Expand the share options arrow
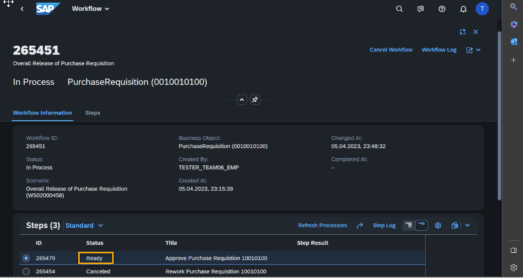 tap(478, 50)
